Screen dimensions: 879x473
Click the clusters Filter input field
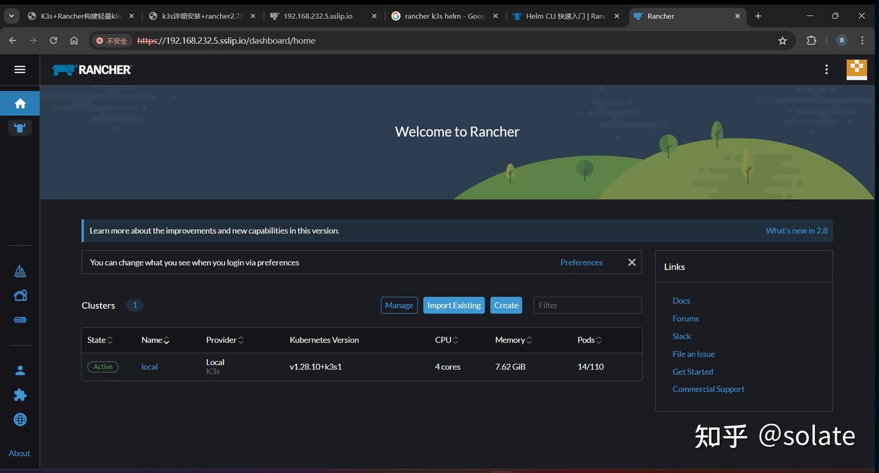coord(587,305)
